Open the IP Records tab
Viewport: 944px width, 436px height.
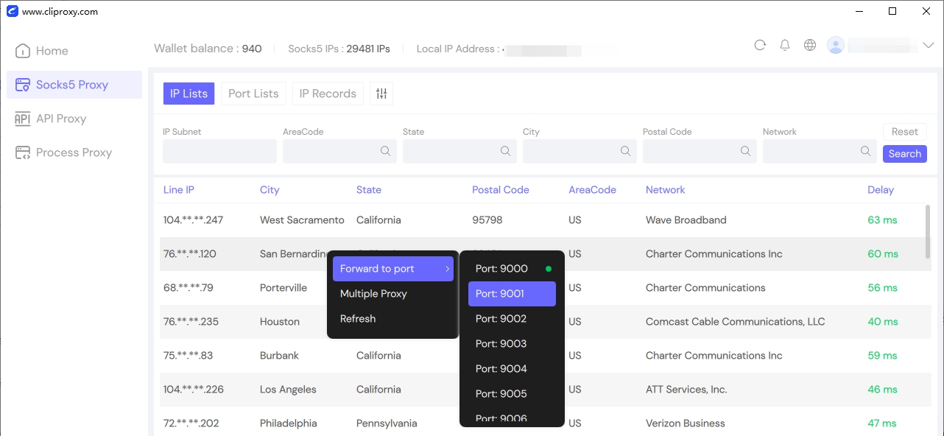328,94
